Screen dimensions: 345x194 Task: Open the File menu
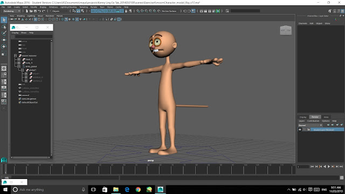[3, 7]
